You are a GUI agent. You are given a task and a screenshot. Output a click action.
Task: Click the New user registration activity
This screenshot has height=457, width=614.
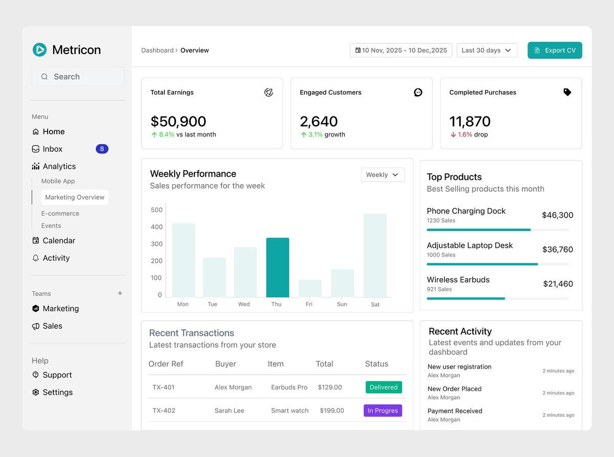(x=459, y=367)
